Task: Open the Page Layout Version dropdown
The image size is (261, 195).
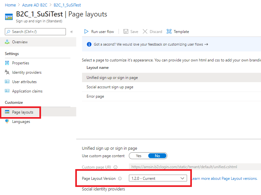Action: tap(158, 178)
